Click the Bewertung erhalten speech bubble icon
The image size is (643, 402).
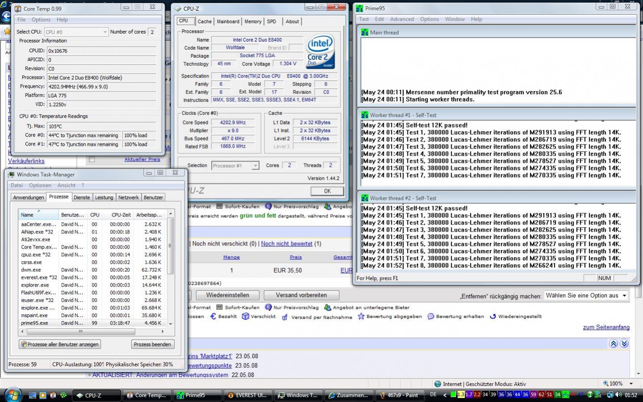coord(431,316)
